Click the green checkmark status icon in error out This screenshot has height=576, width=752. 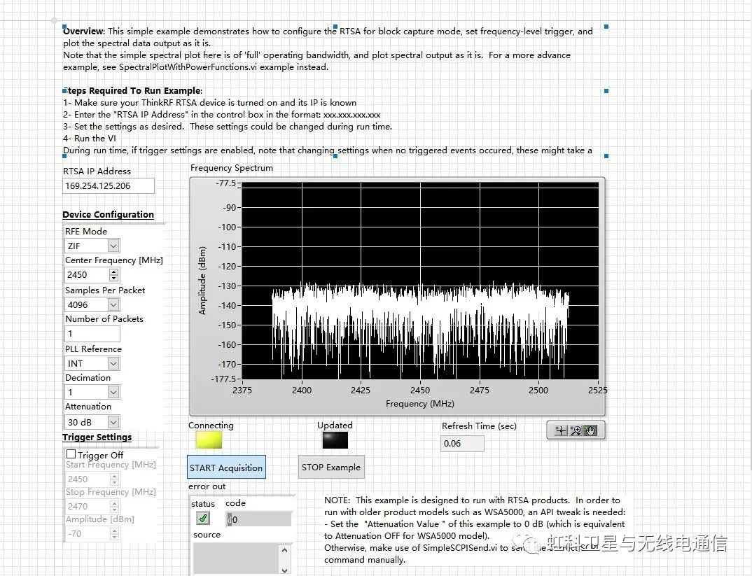[204, 518]
